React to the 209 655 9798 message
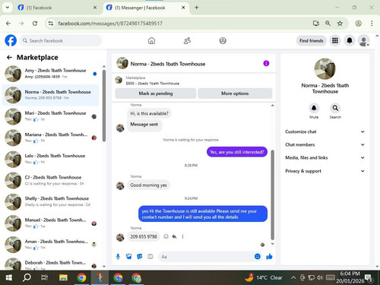 click(166, 236)
